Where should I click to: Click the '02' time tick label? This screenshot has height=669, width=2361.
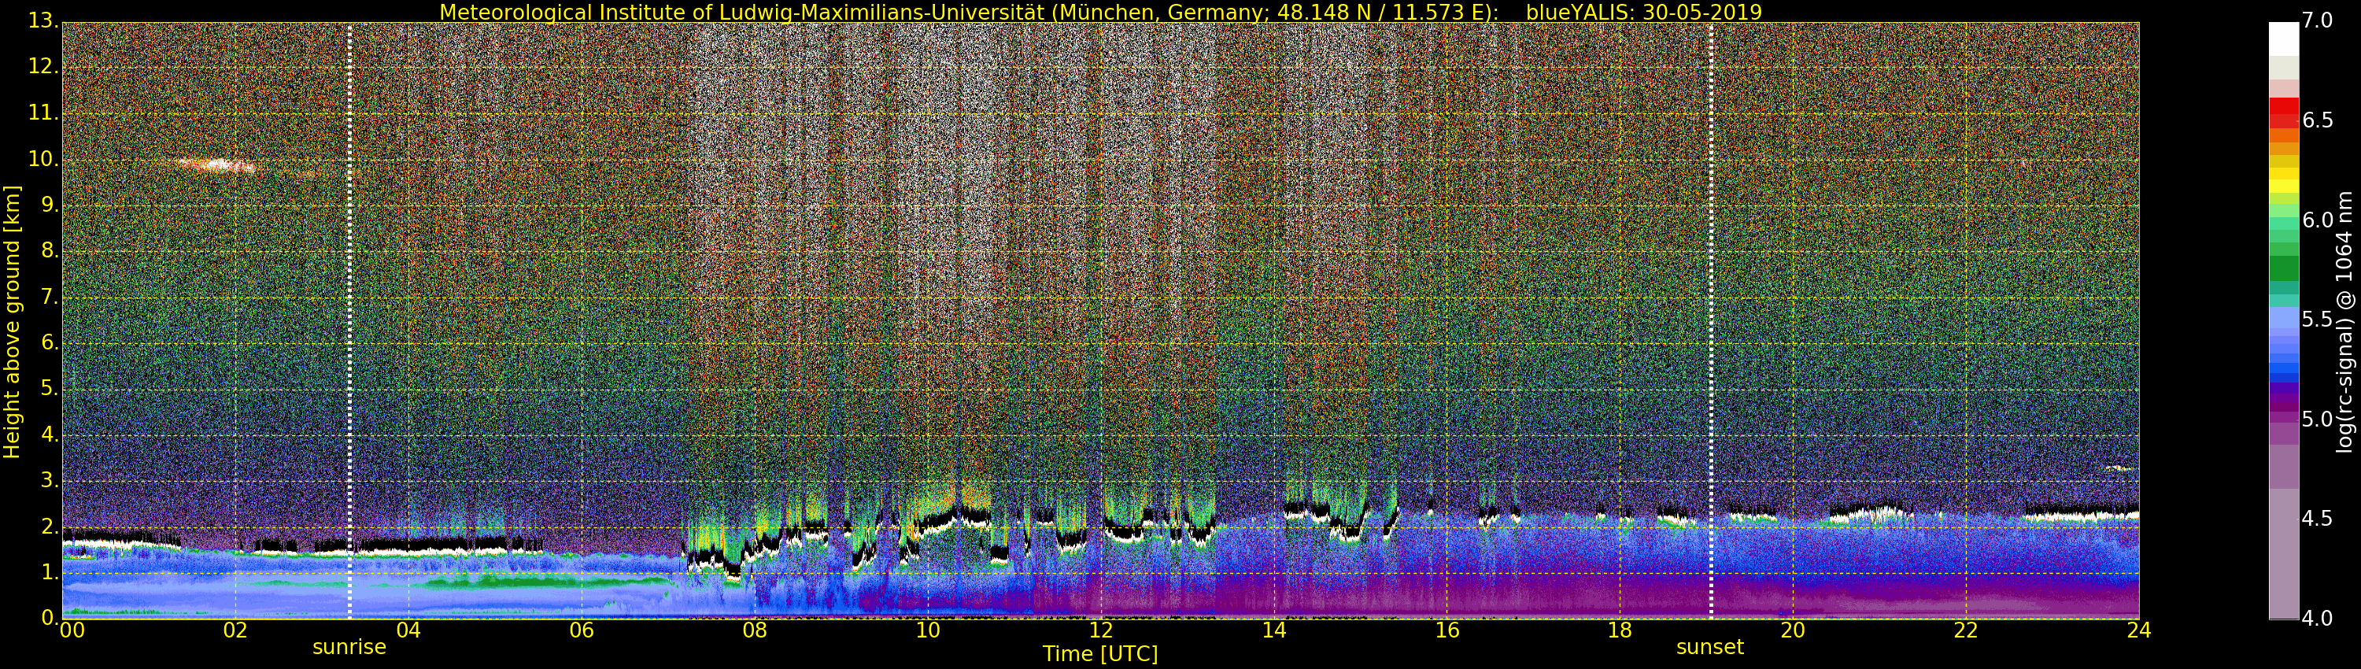pos(235,630)
